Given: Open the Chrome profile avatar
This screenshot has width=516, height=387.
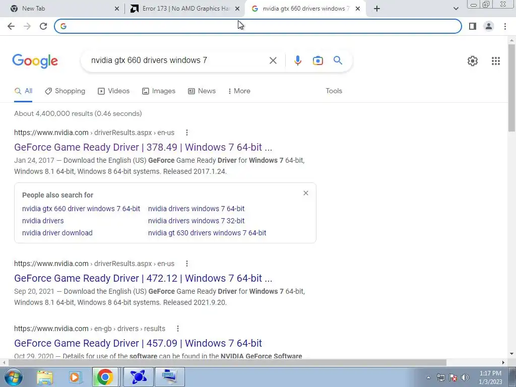Looking at the screenshot, I should pos(489,26).
